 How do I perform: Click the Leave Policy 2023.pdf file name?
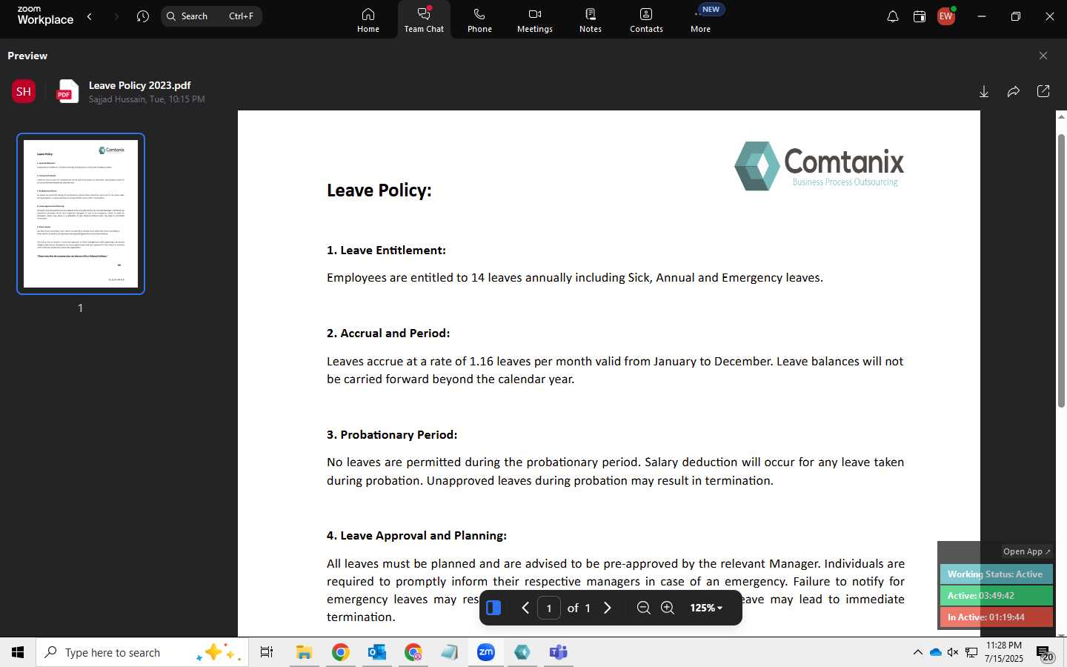[140, 85]
